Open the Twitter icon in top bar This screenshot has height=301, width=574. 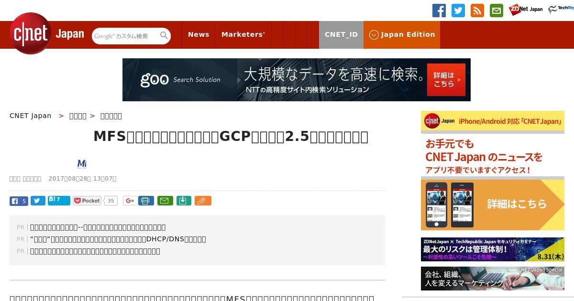458,11
